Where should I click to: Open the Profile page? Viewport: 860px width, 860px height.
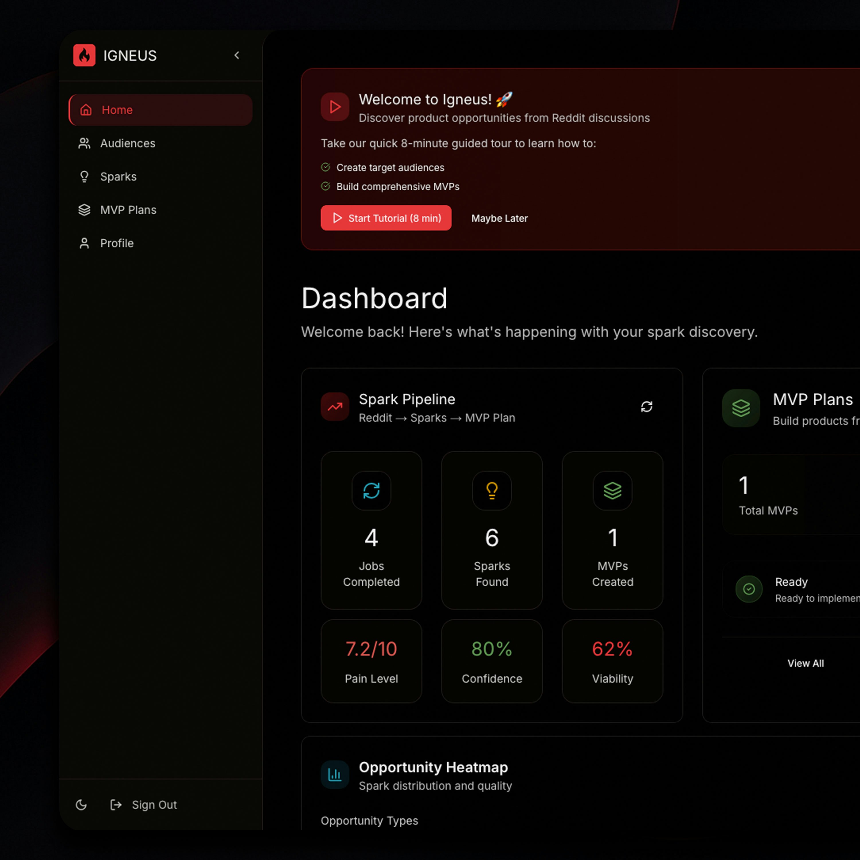[161, 243]
